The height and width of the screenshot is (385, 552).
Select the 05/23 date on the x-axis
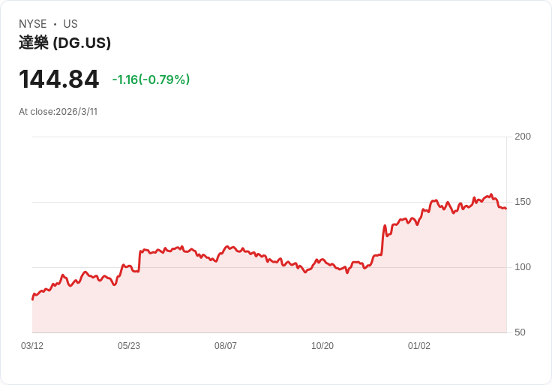click(129, 346)
